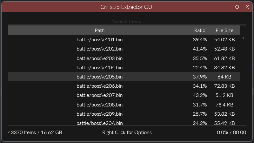This screenshot has width=254, height=143.
Task: Select the battle/boss\e209.bin file
Action: (99, 113)
